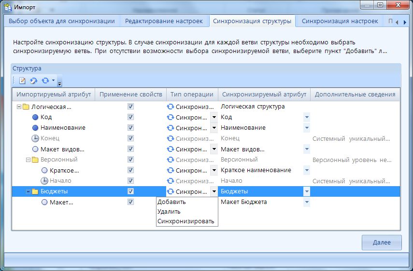This screenshot has height=271, width=413.
Task: Collapse the Логическая structure tree node
Action: tap(18, 107)
